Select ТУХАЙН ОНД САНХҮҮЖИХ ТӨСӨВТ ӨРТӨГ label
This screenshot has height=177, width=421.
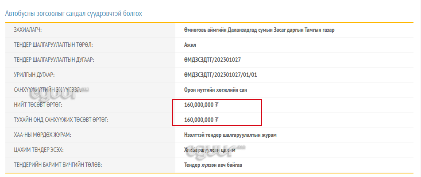coord(61,120)
